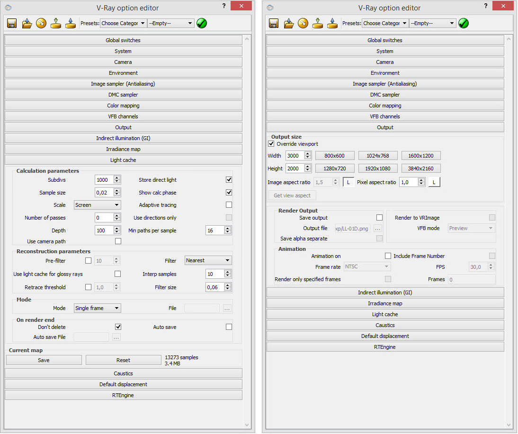Click the down-arrow disk icon in left window toolbar
This screenshot has height=434, width=518.
pyautogui.click(x=56, y=23)
